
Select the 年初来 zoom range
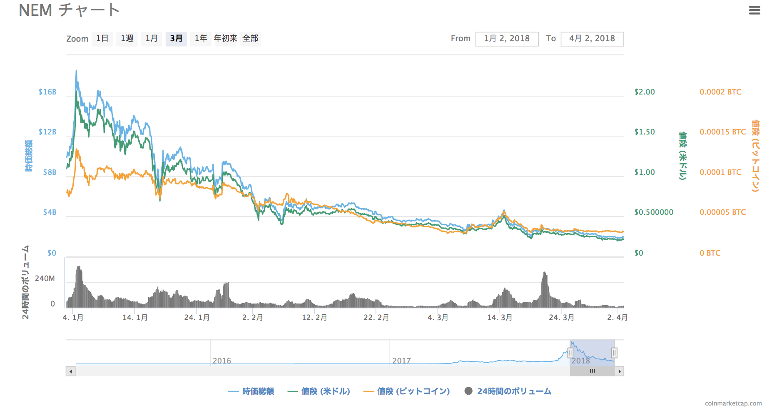225,39
